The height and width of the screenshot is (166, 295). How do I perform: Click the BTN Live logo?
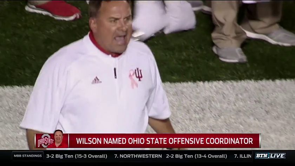point(270,156)
